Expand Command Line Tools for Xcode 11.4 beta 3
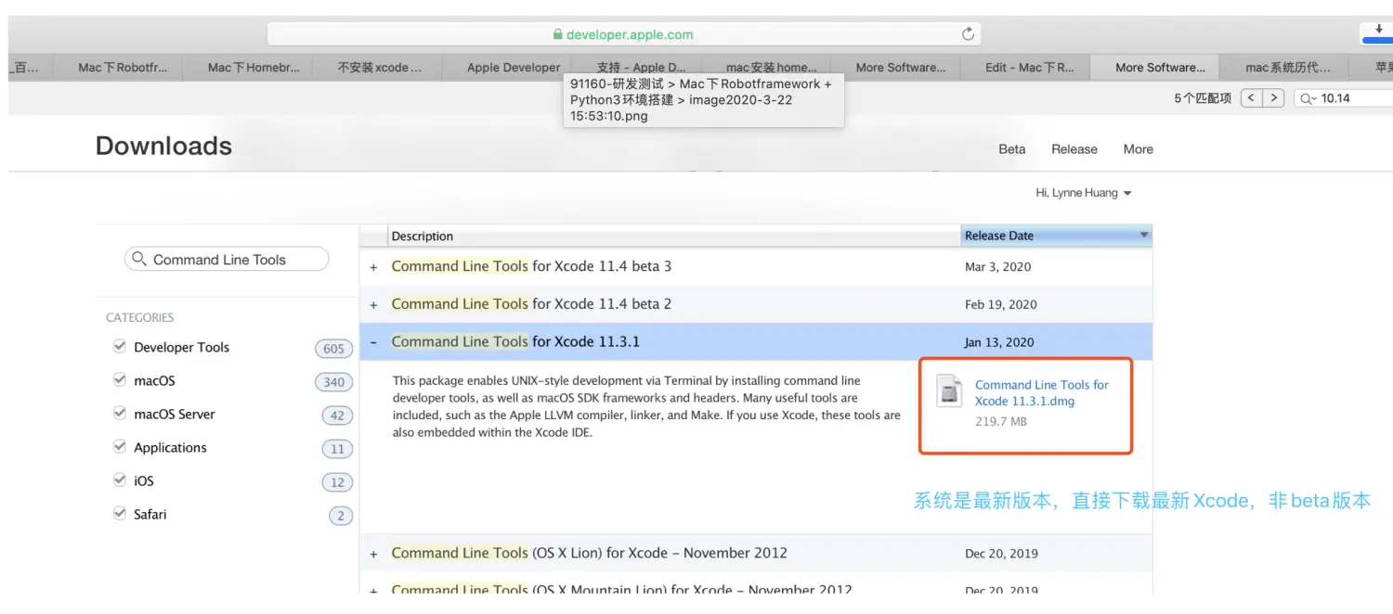 (374, 267)
